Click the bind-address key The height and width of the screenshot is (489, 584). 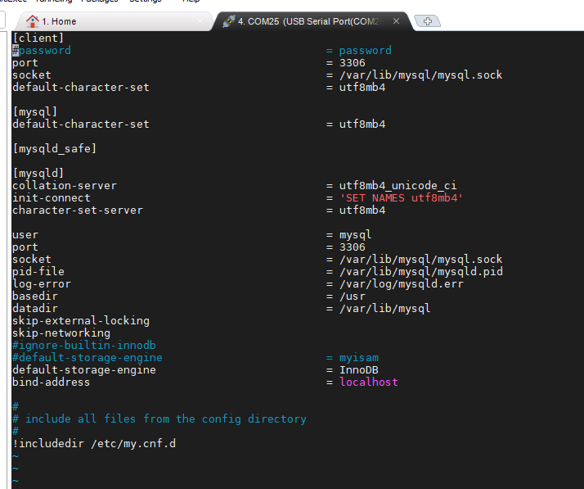click(x=52, y=382)
